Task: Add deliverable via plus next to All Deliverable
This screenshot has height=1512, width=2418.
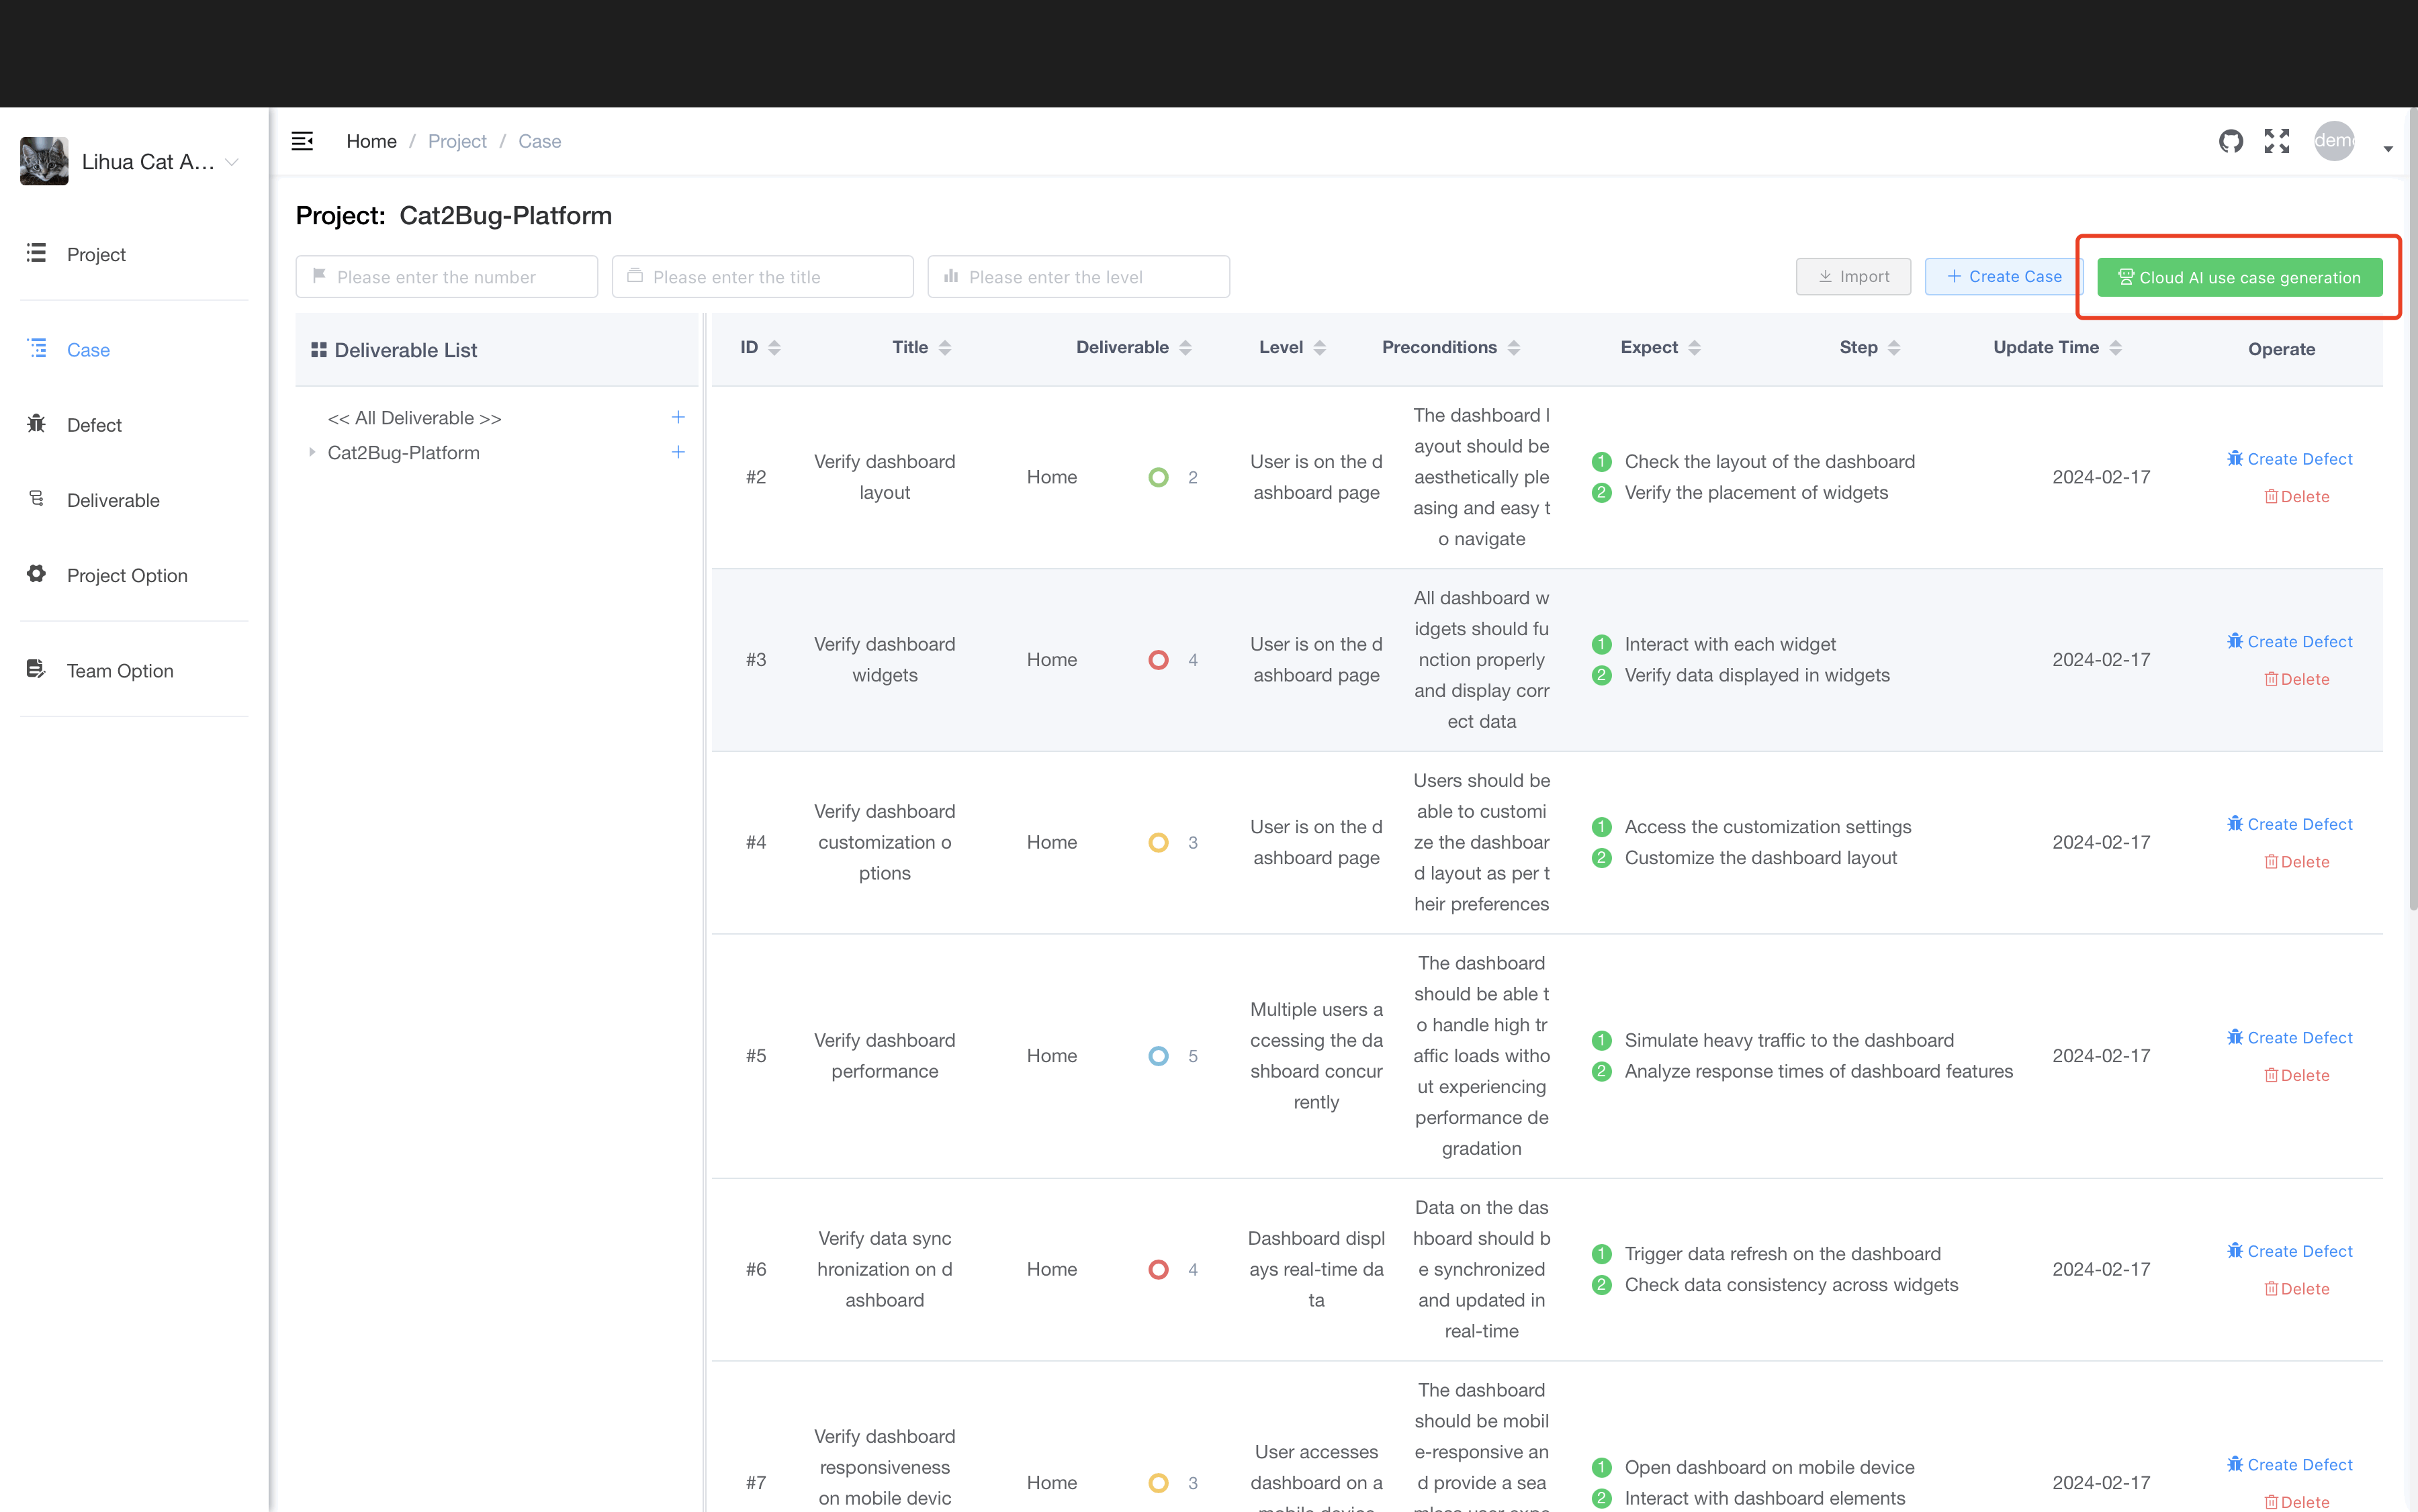Action: click(x=678, y=417)
